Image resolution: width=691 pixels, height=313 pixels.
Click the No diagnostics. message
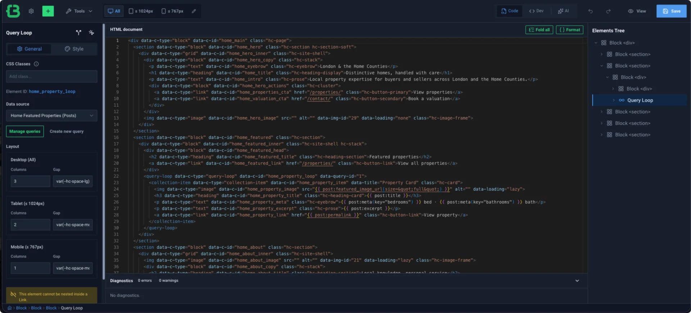[x=125, y=296]
